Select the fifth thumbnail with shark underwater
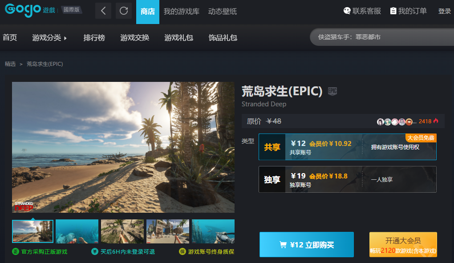 point(213,231)
